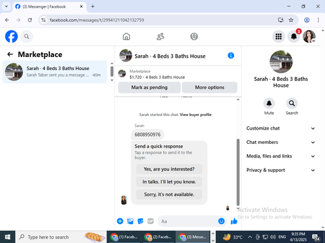The width and height of the screenshot is (325, 243).
Task: Open the notifications bell with 3 badge
Action: (x=294, y=36)
